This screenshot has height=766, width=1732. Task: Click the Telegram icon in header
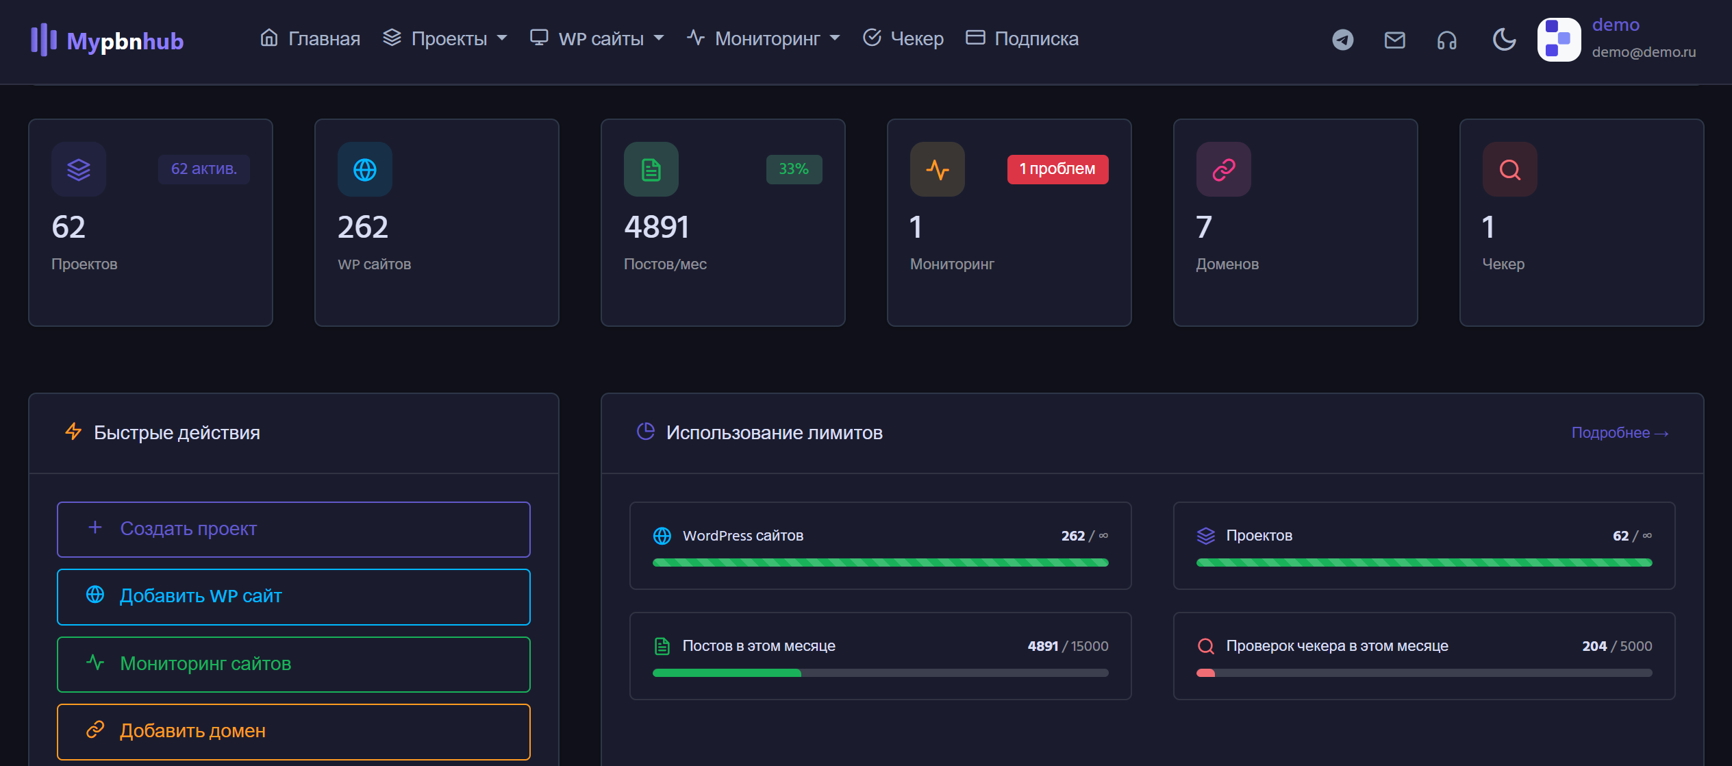coord(1342,40)
